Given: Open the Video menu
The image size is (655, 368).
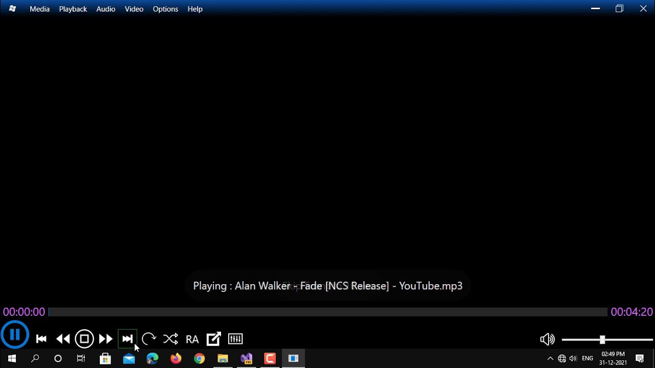Looking at the screenshot, I should [x=134, y=9].
